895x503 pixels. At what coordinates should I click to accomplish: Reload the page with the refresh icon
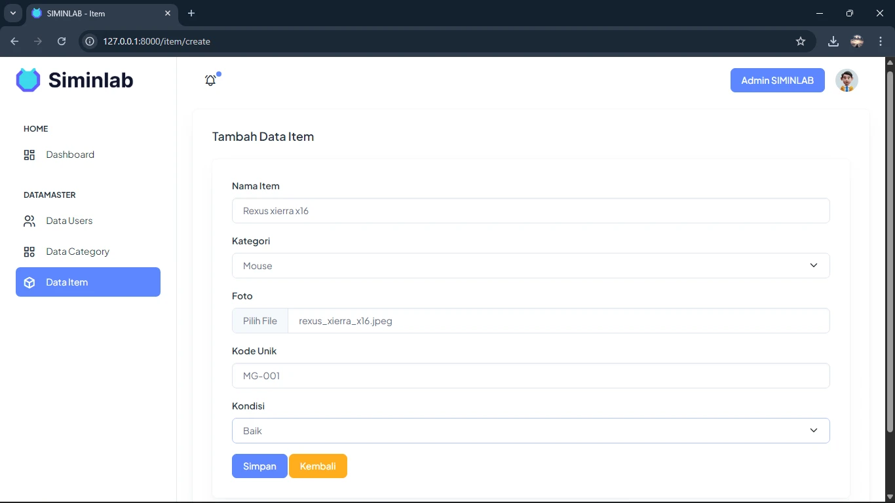[x=62, y=41]
